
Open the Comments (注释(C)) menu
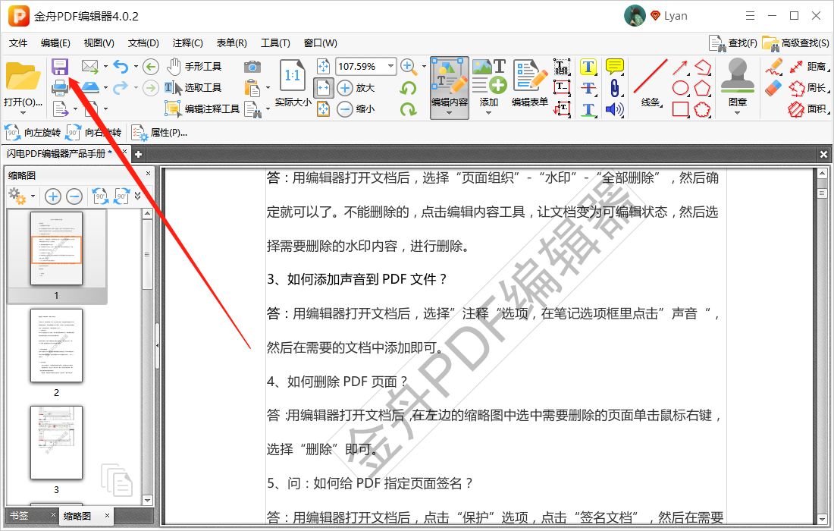[187, 43]
